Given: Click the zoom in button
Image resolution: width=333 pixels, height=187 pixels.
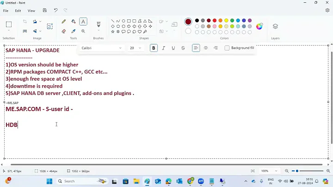Looking at the screenshot, I should pyautogui.click(x=328, y=171).
